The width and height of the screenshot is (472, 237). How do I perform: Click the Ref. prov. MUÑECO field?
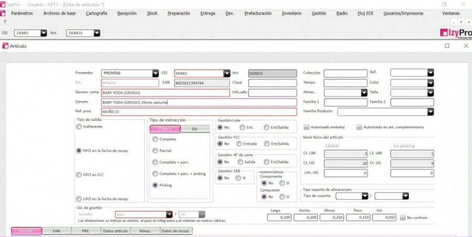pos(199,112)
